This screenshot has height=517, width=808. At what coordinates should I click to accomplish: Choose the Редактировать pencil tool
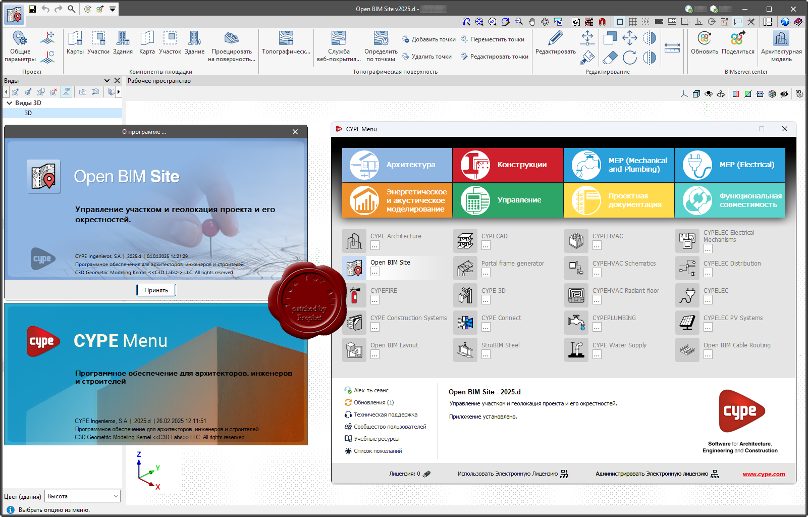[x=556, y=42]
